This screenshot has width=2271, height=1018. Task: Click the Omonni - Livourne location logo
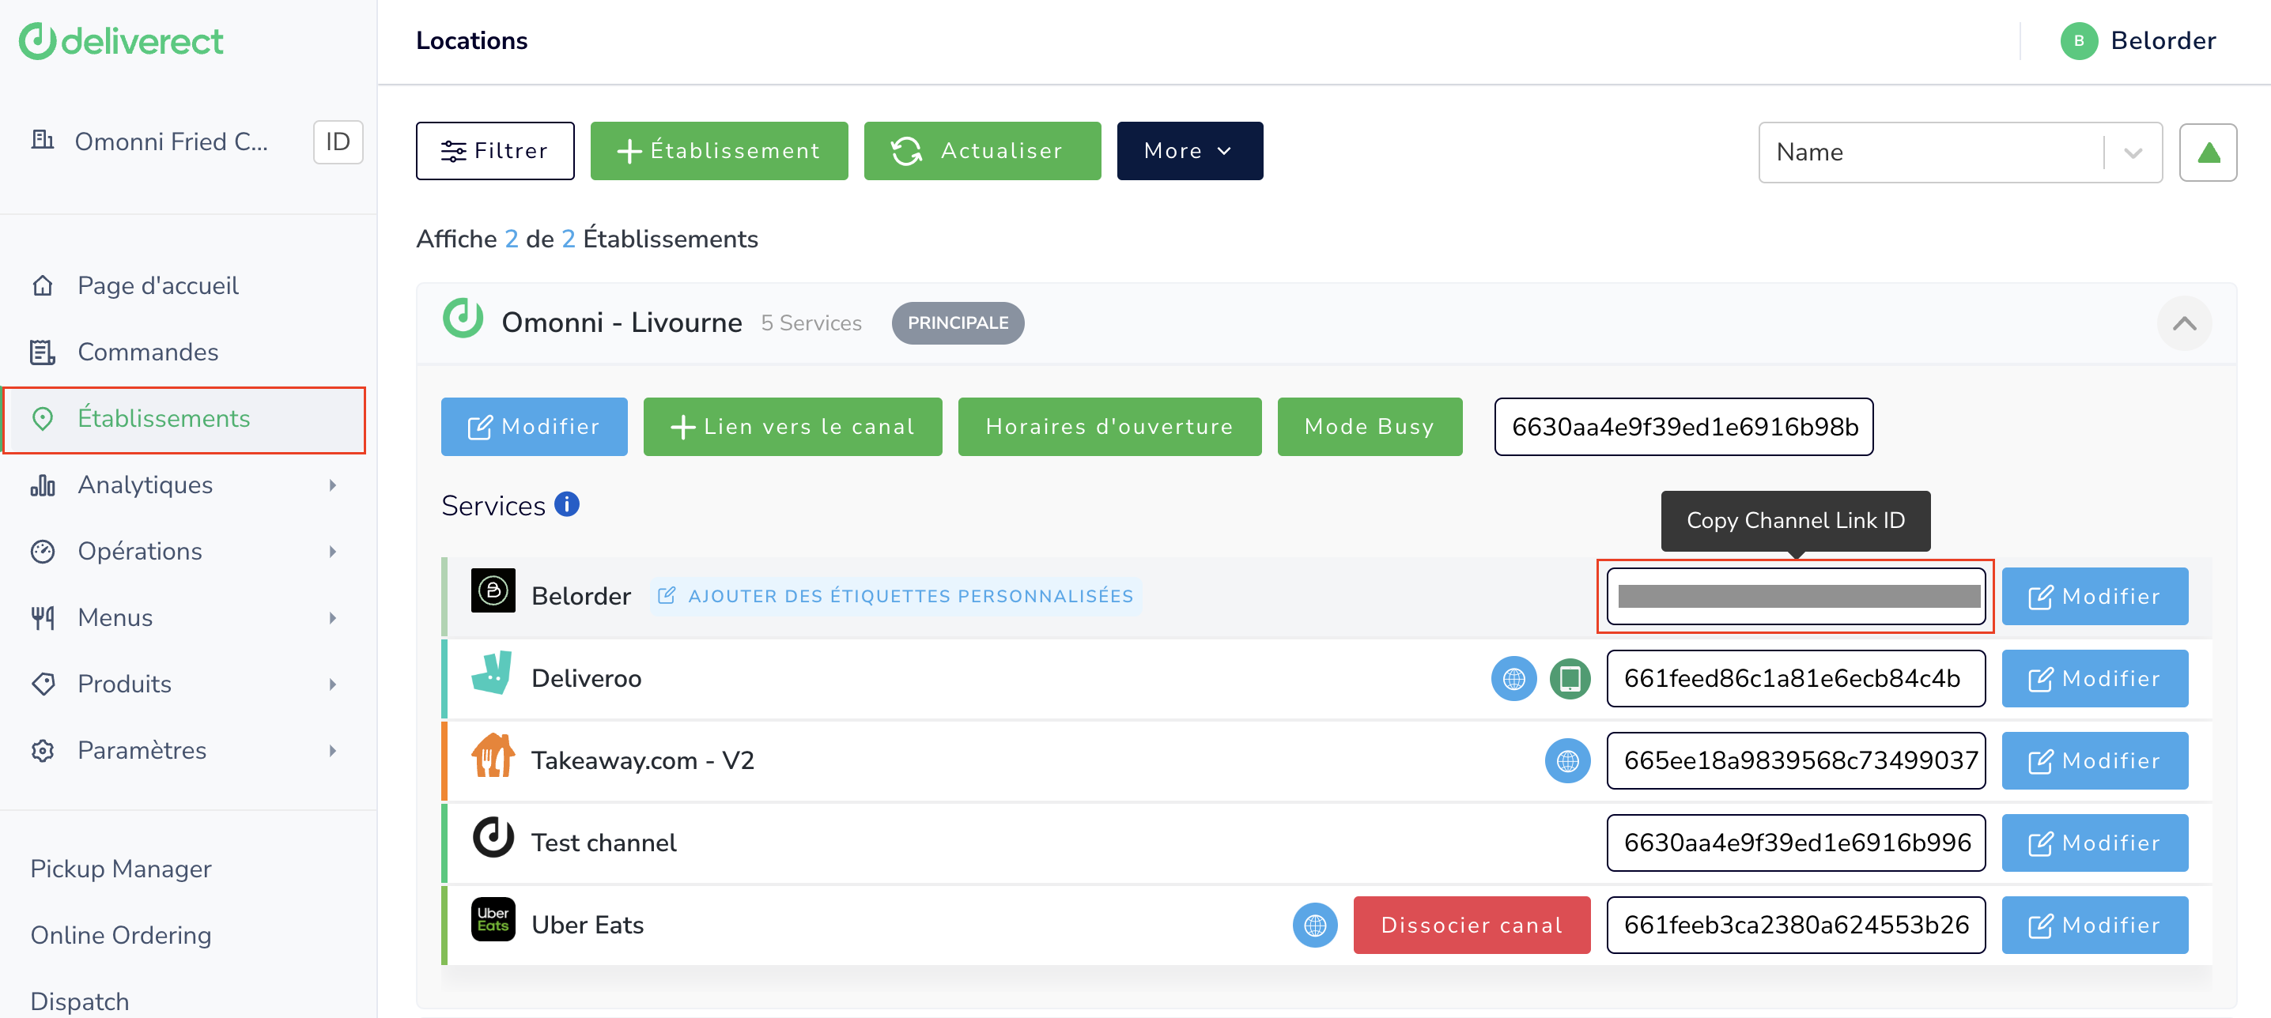click(x=463, y=319)
